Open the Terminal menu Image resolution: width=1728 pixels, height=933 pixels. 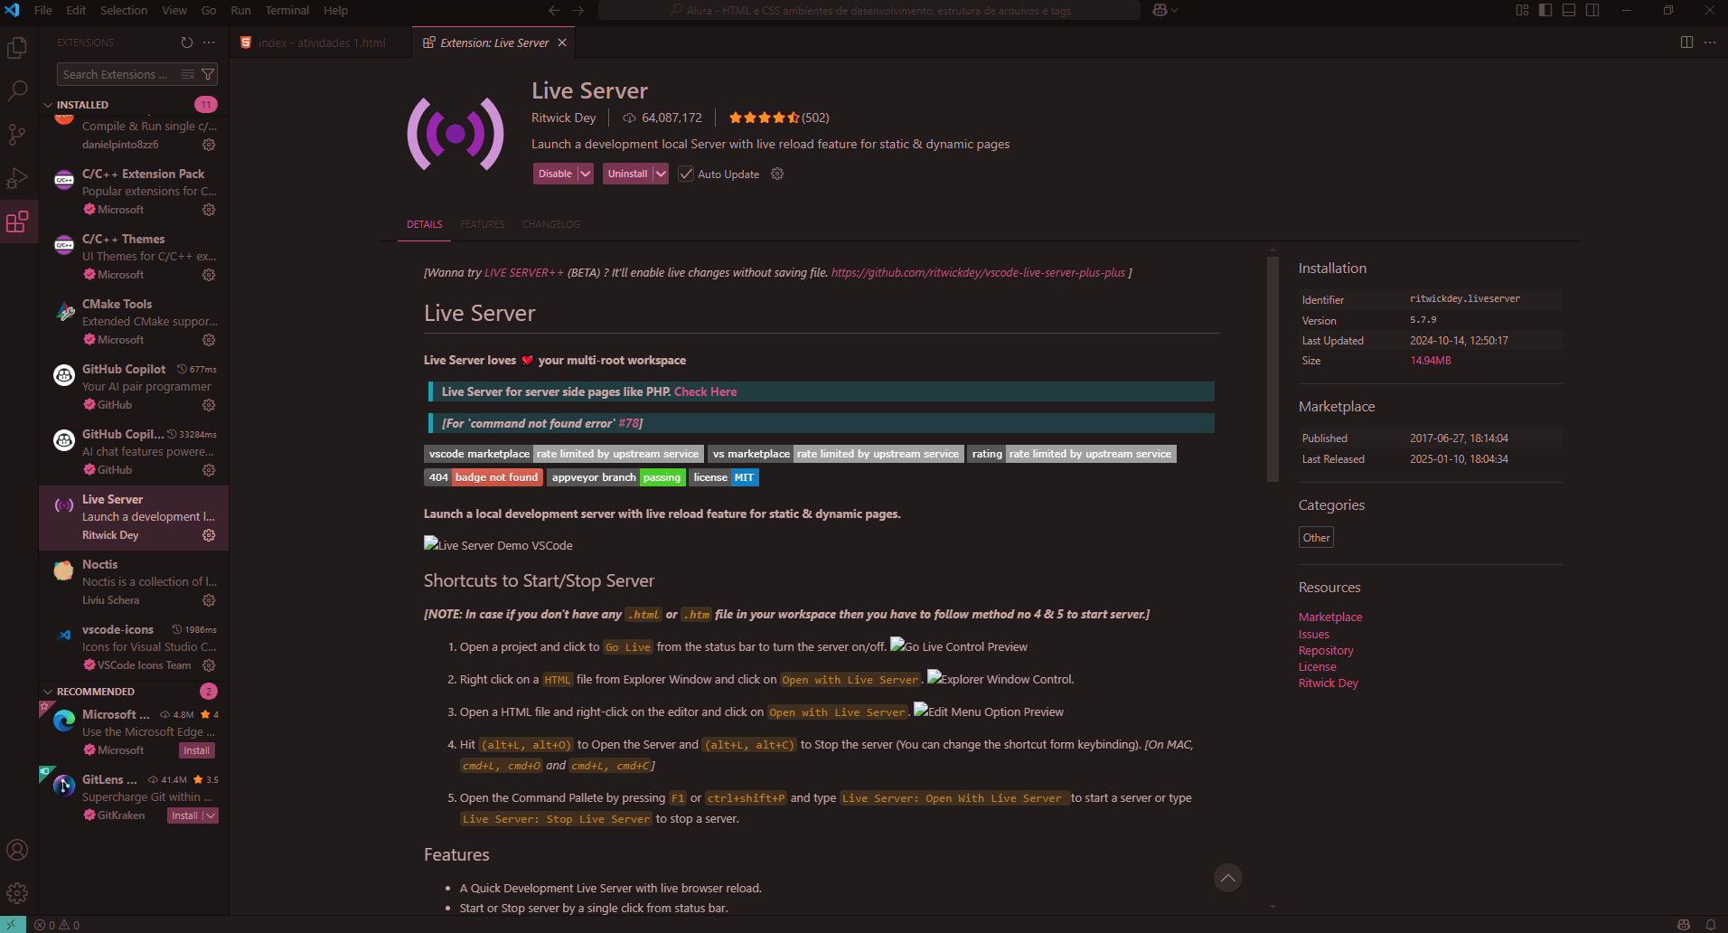(x=287, y=10)
